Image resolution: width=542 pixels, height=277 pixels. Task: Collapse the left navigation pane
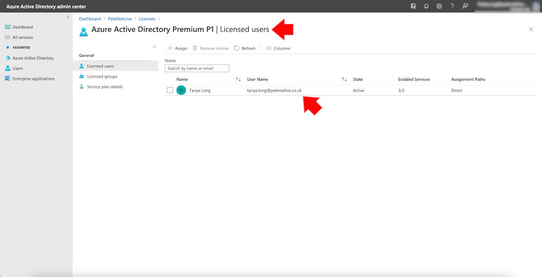(68, 16)
